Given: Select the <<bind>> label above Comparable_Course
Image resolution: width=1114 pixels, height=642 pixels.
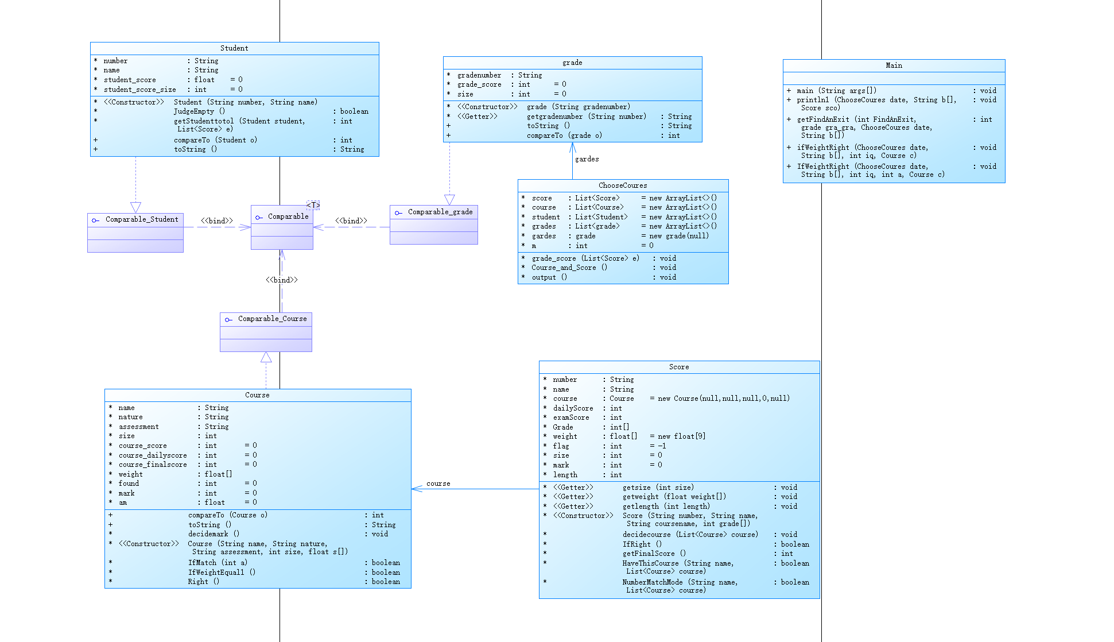Looking at the screenshot, I should (281, 280).
